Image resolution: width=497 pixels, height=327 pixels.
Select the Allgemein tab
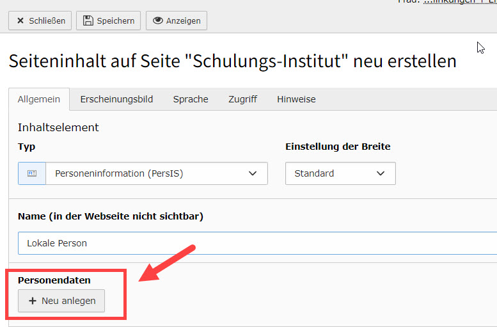[x=39, y=99]
